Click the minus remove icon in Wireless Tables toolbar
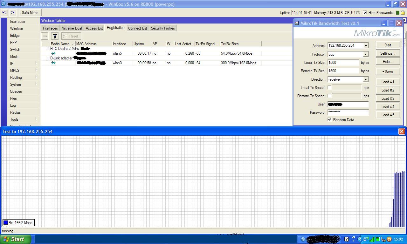Viewport: 407px width, 244px height. point(45,36)
